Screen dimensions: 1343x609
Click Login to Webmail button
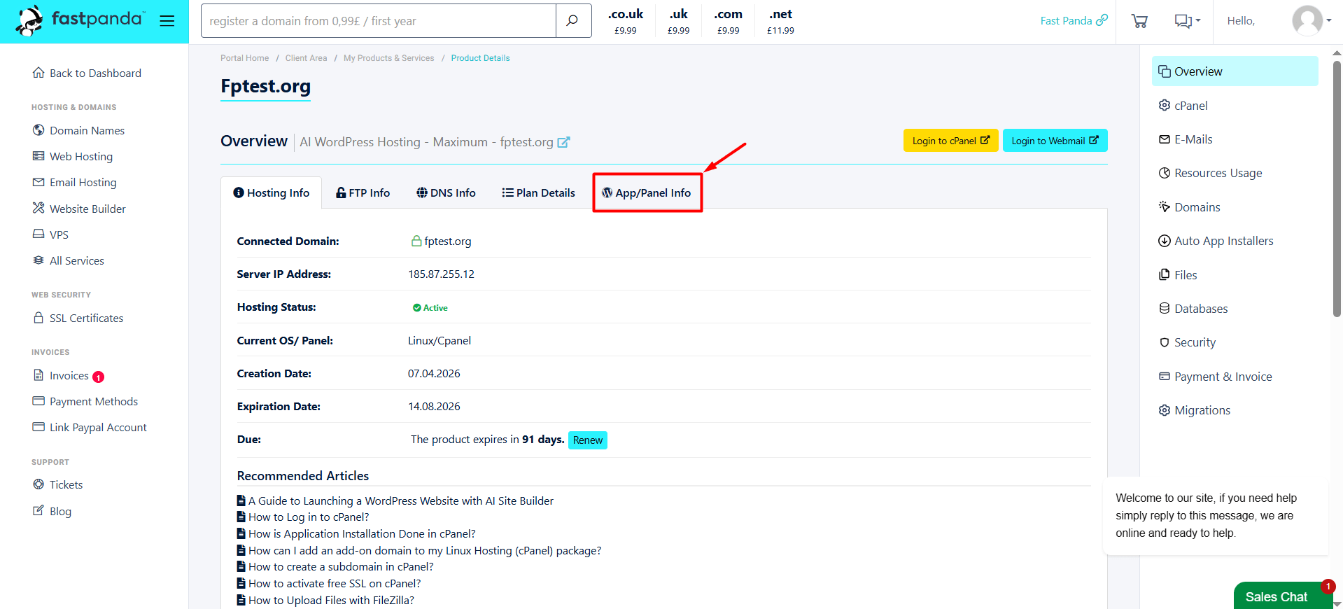click(1055, 141)
